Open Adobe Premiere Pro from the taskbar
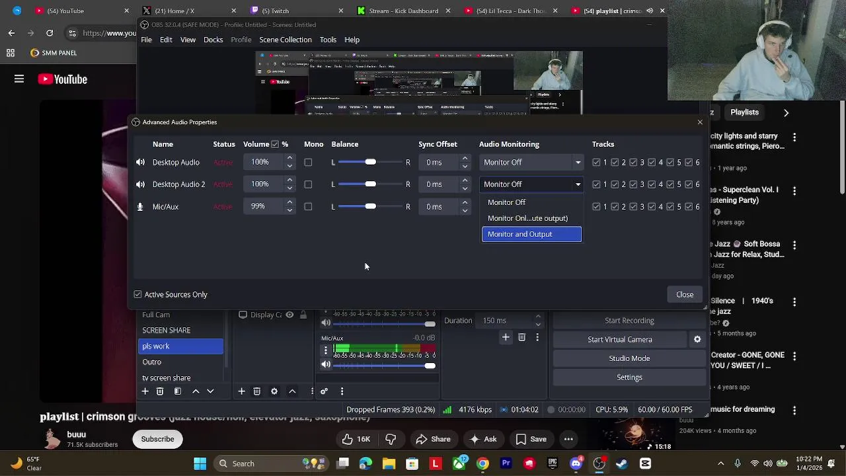846x476 pixels. point(506,463)
